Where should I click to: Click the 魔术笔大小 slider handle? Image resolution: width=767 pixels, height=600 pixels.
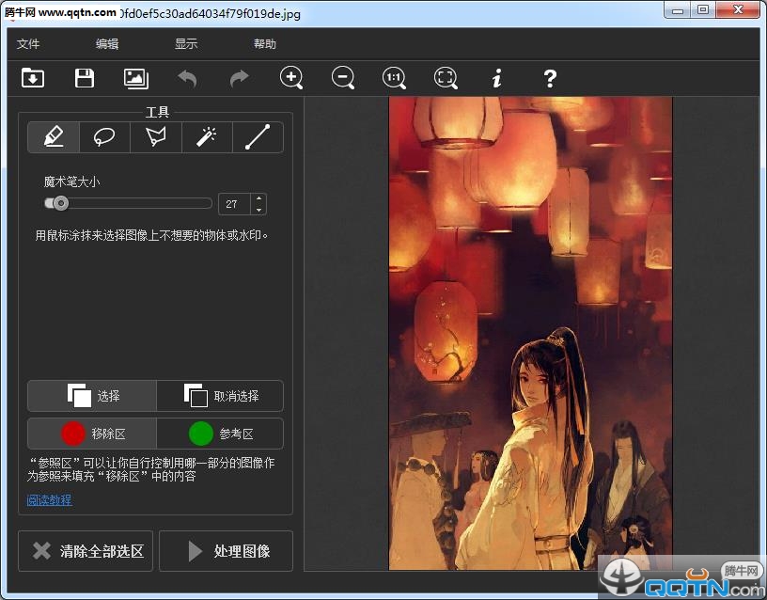tap(61, 203)
